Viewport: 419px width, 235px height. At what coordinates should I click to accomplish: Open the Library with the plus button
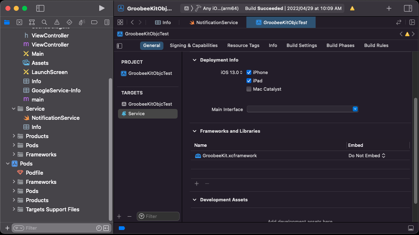(x=389, y=8)
